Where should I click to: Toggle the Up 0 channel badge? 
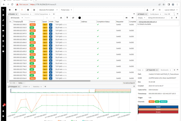[157, 101]
